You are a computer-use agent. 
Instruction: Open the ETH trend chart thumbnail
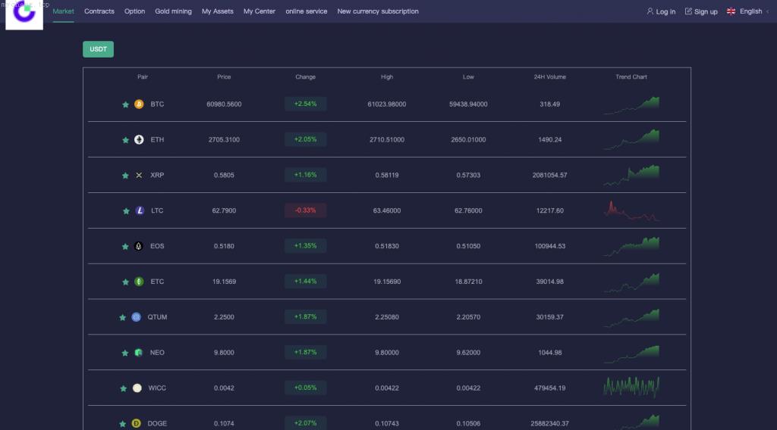tap(631, 139)
